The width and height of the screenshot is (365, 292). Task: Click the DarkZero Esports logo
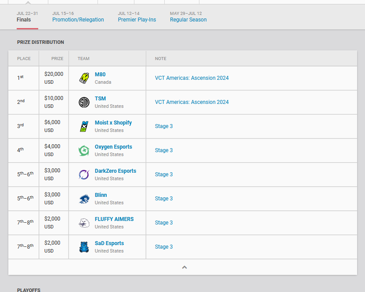pyautogui.click(x=84, y=174)
